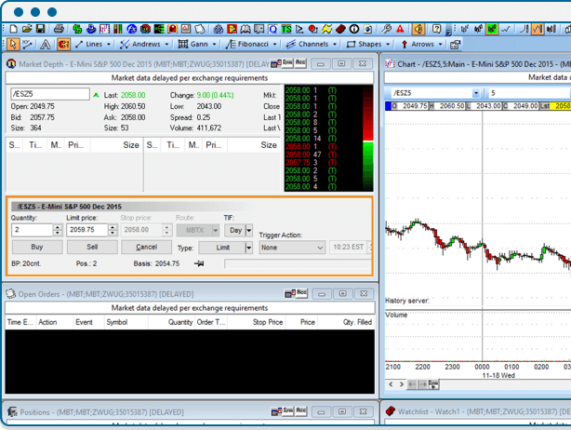
Task: Click the Cancel order button
Action: pyautogui.click(x=146, y=247)
